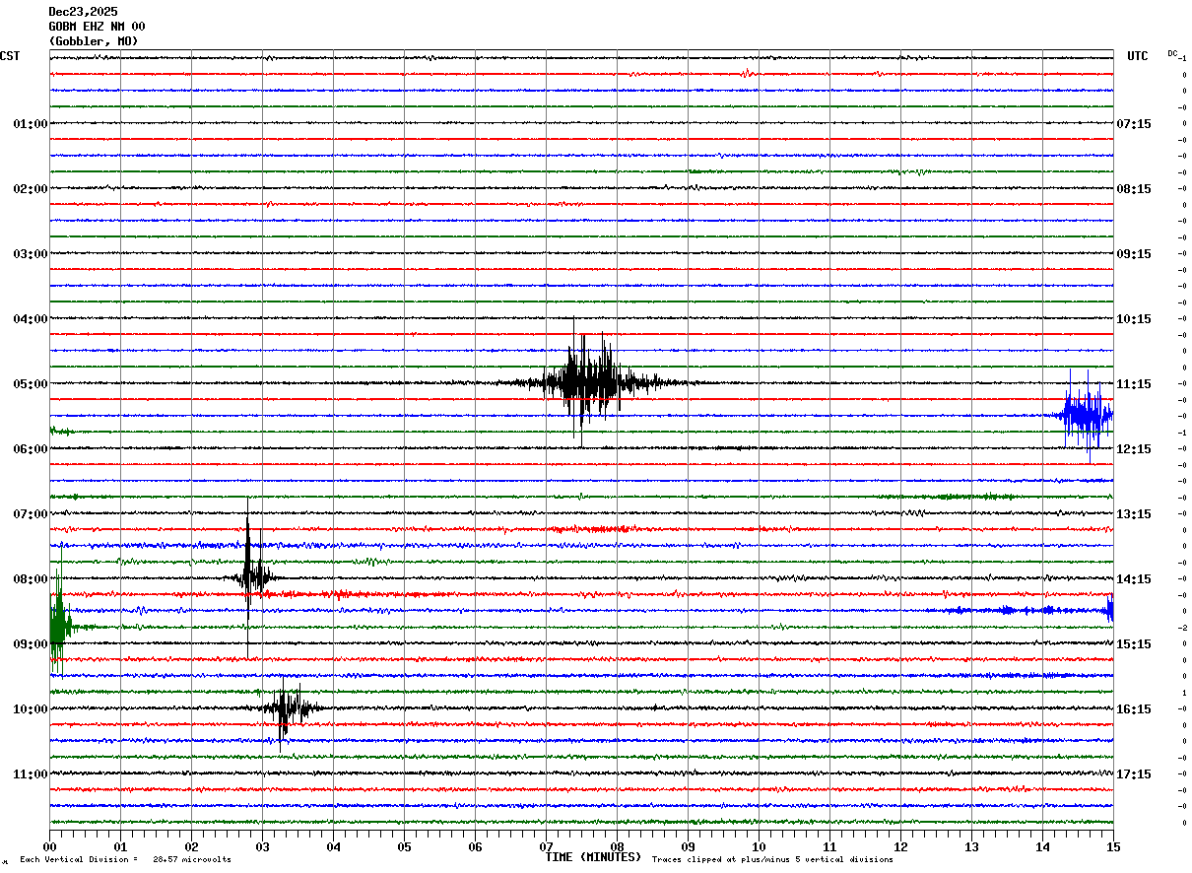Click the Dec23,2025 date header
The height and width of the screenshot is (873, 1192).
[83, 12]
